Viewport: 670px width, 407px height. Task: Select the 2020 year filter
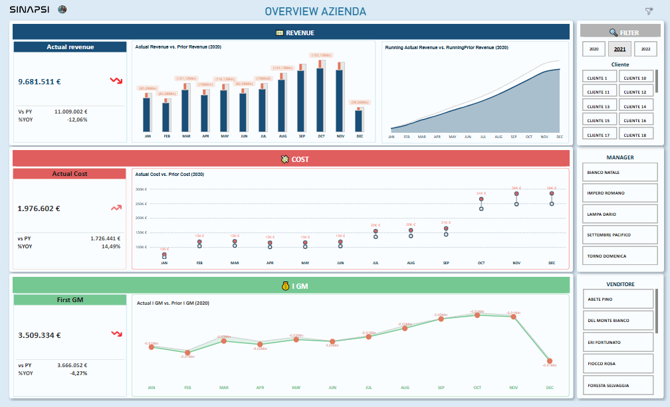(x=594, y=49)
